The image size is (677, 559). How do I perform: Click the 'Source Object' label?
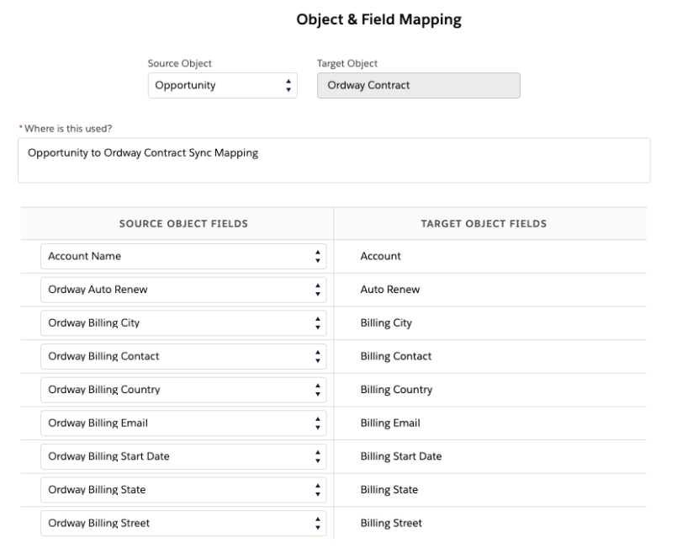point(180,63)
